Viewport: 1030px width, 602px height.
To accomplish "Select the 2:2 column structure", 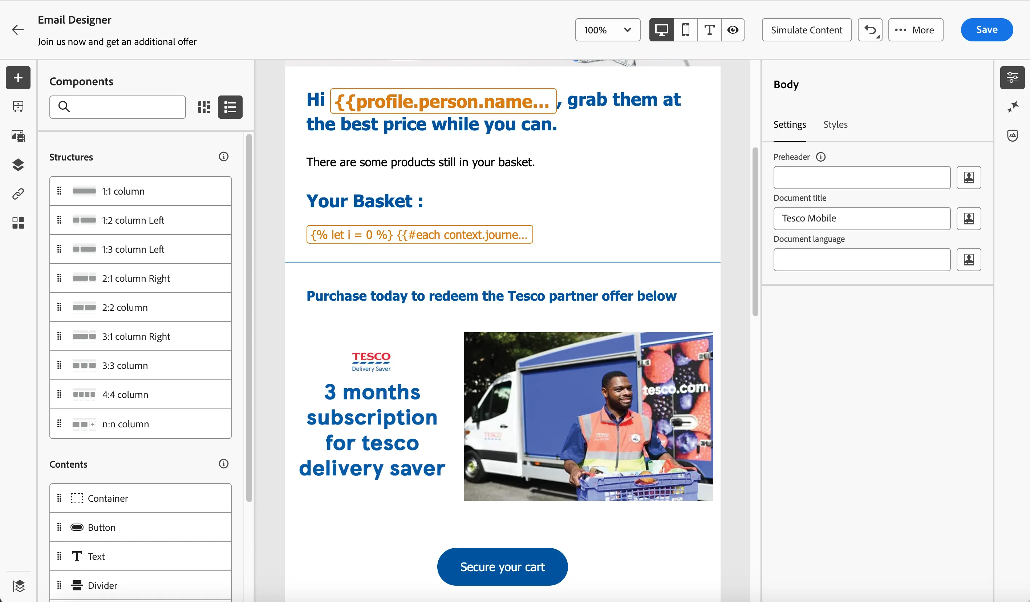I will pyautogui.click(x=140, y=307).
